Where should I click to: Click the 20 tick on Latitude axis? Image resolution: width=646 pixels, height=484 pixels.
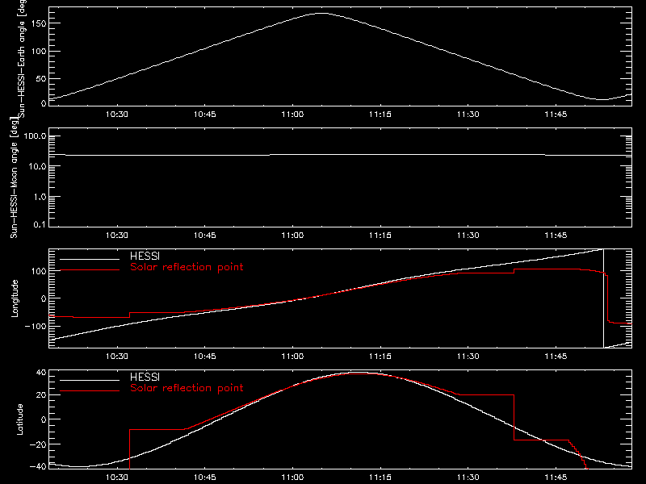(x=41, y=395)
